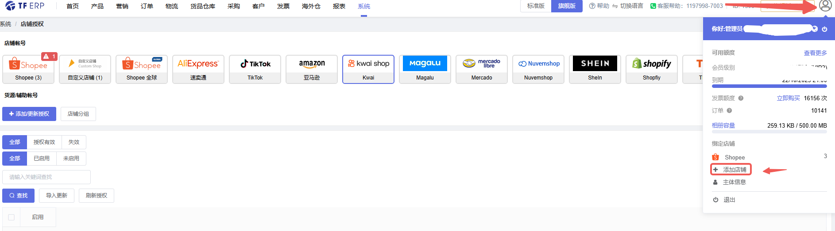Filter stores by 已启用
Screen dimensions: 835x231
click(x=42, y=159)
